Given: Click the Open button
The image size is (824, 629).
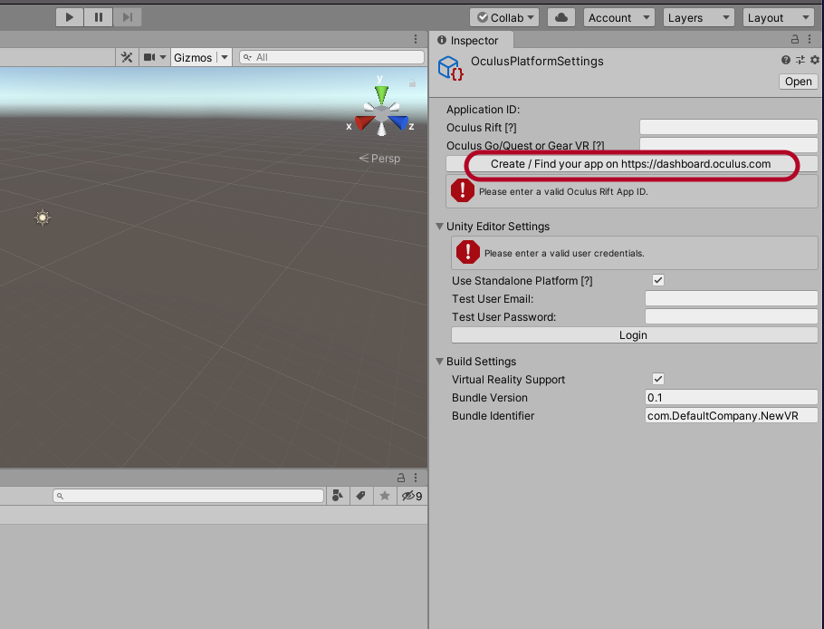Looking at the screenshot, I should pos(799,82).
